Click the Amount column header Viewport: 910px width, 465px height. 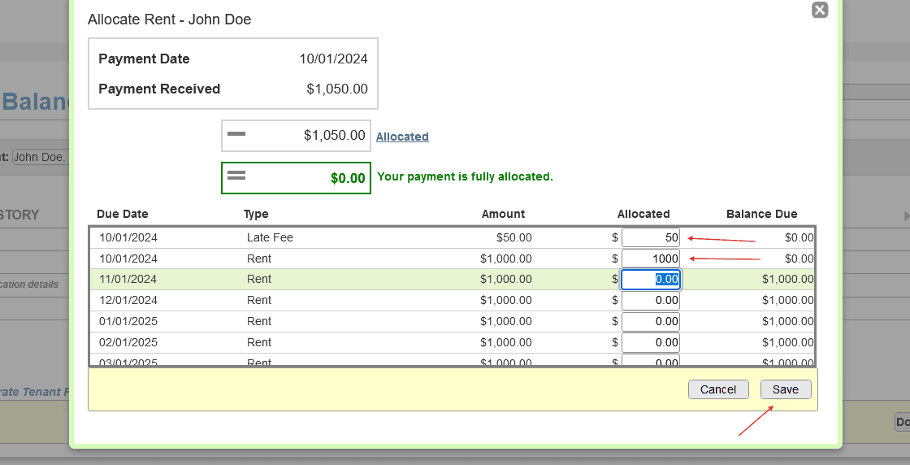[x=503, y=214]
